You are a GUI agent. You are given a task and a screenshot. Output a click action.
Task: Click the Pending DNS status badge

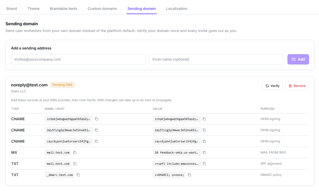tap(62, 85)
